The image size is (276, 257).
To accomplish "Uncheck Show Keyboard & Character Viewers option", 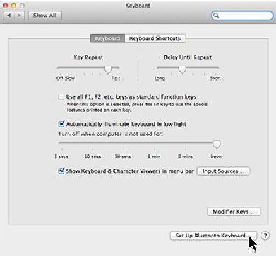I will [61, 171].
